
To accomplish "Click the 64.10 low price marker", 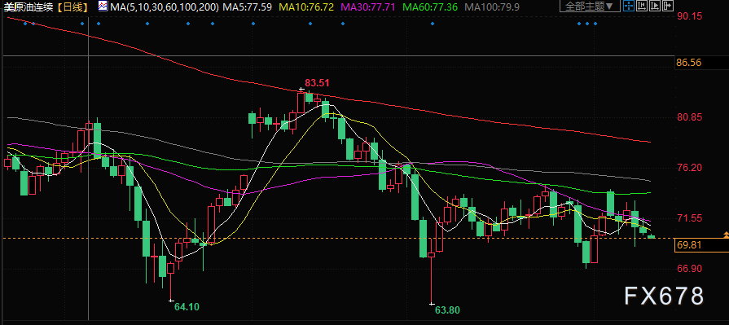I will pos(187,306).
